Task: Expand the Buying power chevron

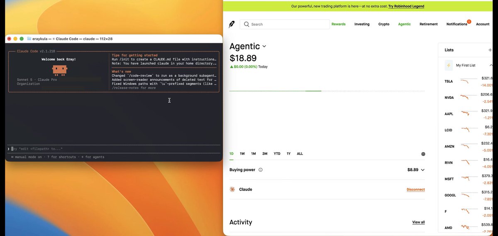Action: coord(423,170)
